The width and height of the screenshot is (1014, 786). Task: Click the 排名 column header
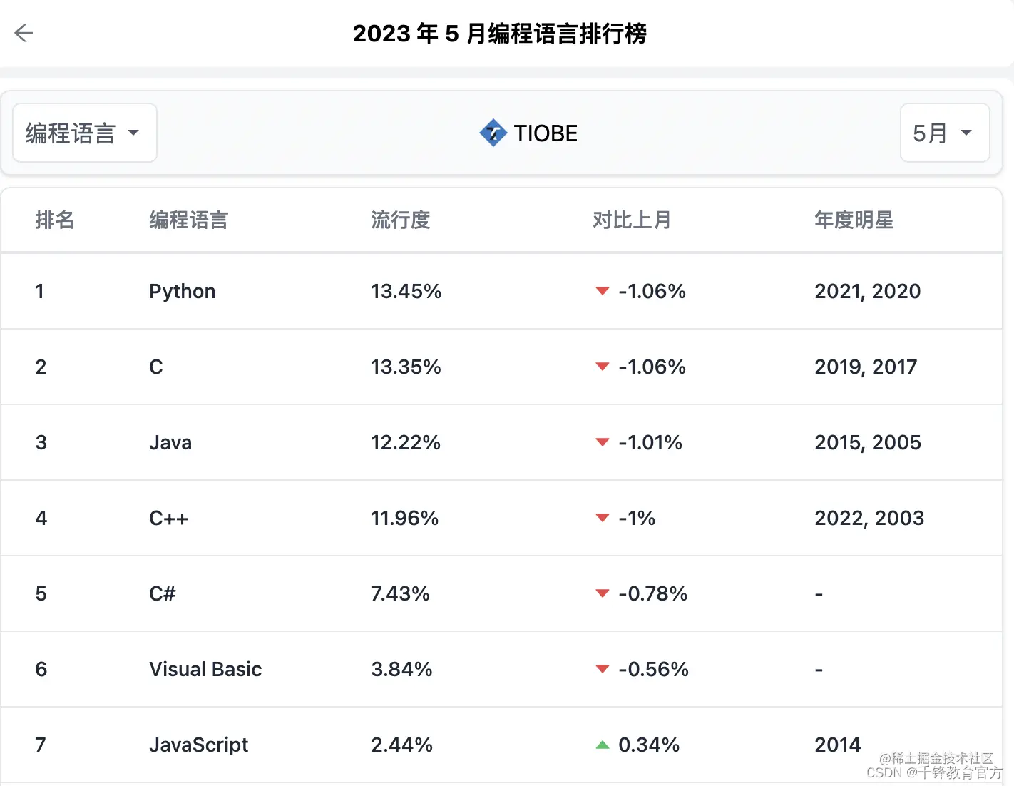[55, 220]
